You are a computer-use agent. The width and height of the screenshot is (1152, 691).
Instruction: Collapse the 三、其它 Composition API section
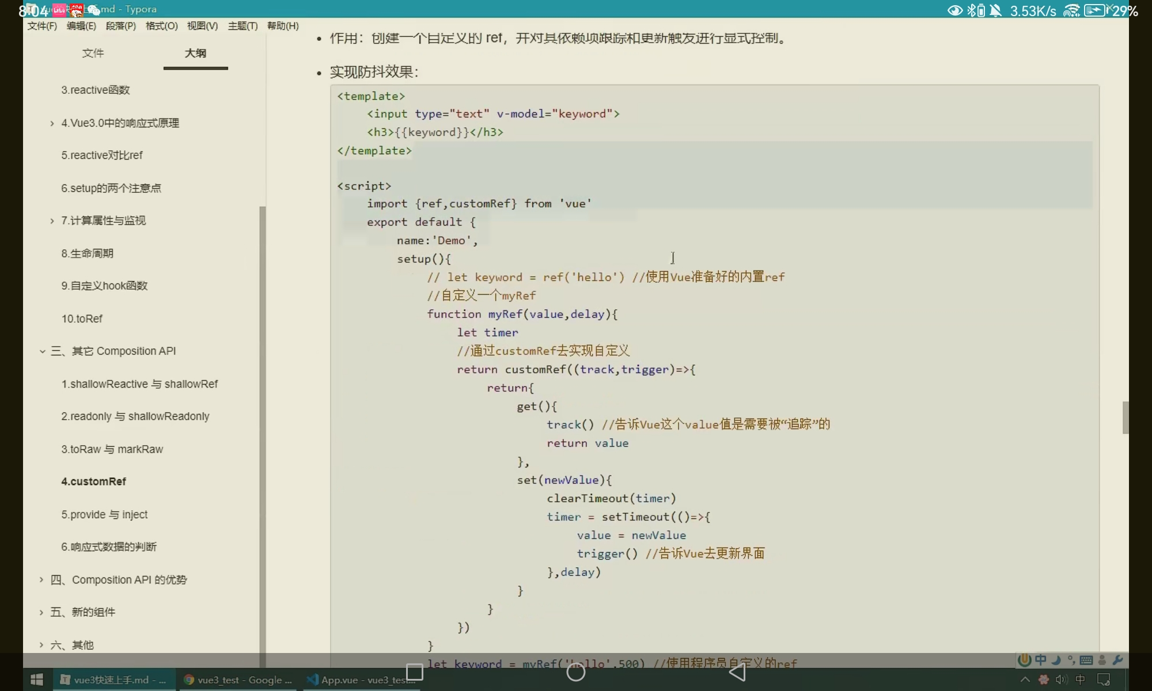pyautogui.click(x=42, y=351)
